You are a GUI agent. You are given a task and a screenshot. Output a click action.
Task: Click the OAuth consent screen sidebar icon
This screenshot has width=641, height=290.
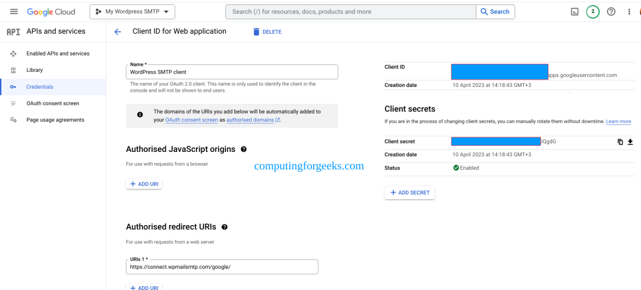tap(13, 103)
